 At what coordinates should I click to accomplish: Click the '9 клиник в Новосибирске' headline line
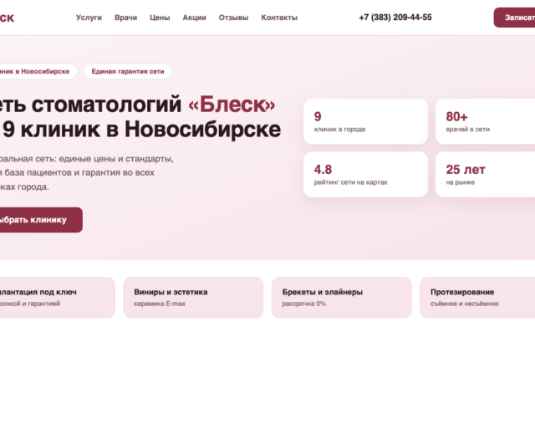coord(141,130)
